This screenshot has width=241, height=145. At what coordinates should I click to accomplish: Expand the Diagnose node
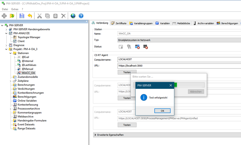click(x=6, y=45)
